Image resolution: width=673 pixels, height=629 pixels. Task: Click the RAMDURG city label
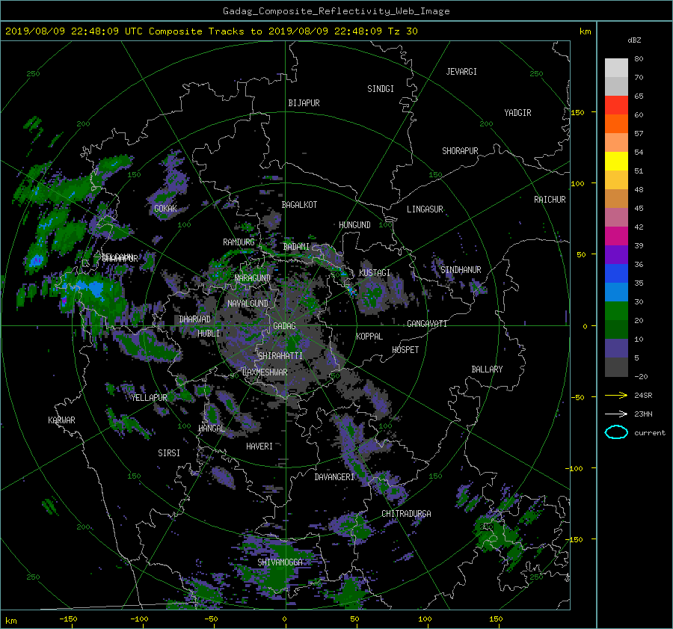[239, 242]
